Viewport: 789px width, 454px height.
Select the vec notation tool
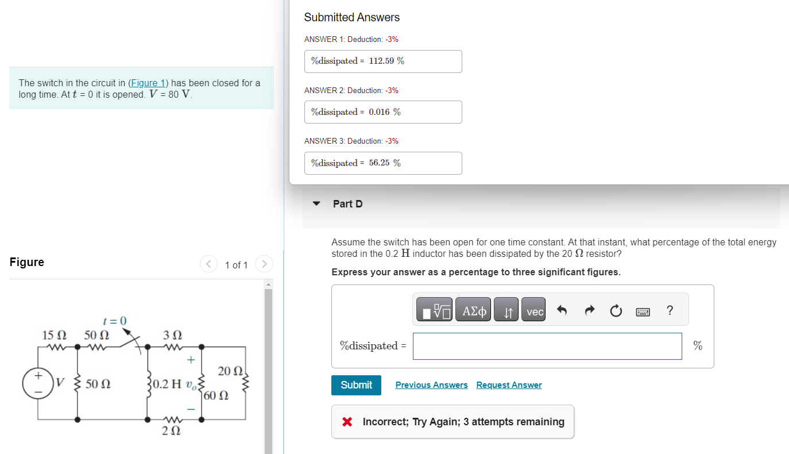[x=533, y=309]
